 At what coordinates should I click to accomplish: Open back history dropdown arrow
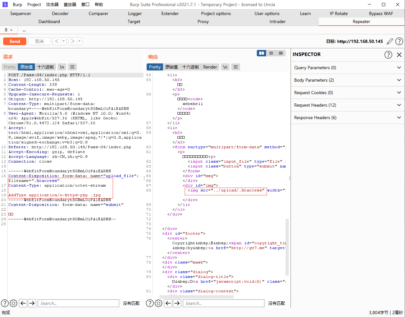coord(64,41)
